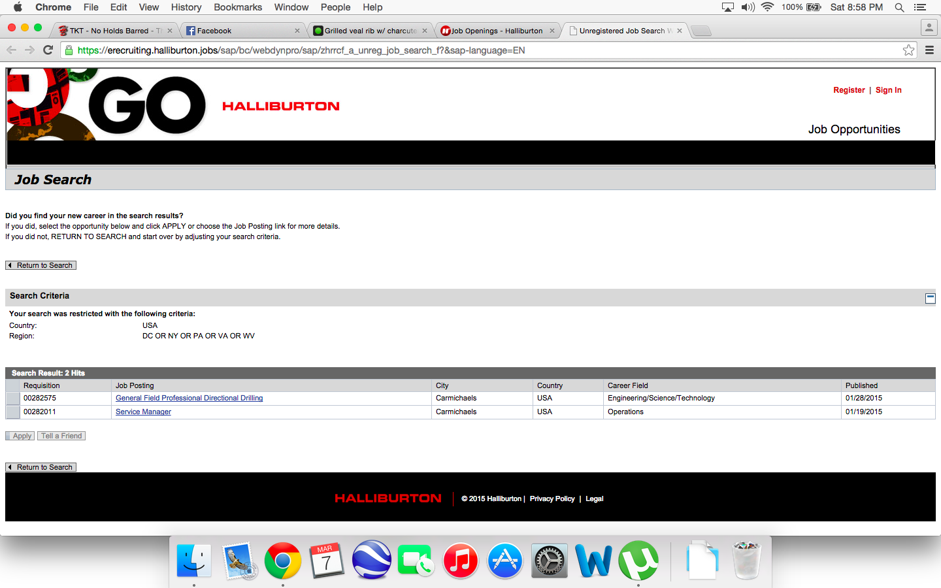Open a new tab
Screen dimensions: 941x588
(701, 31)
